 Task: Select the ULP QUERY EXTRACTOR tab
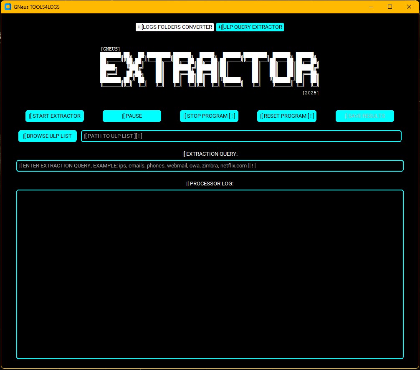(250, 27)
